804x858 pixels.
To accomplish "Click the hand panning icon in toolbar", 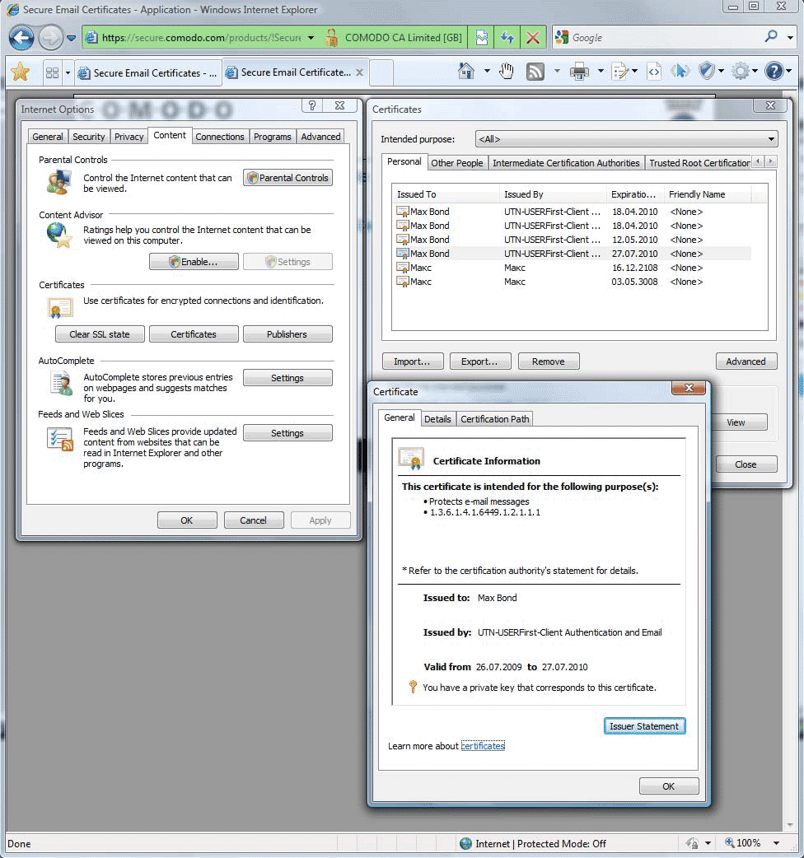I will 507,71.
